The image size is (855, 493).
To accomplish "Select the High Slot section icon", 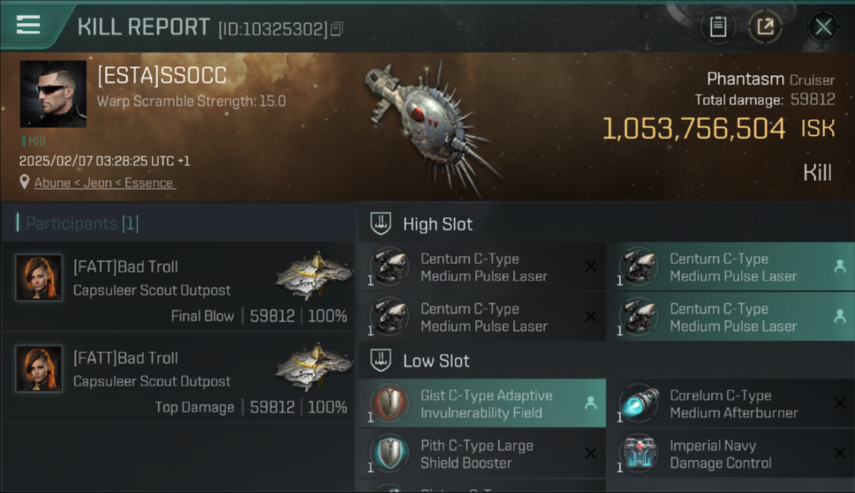I will (380, 223).
